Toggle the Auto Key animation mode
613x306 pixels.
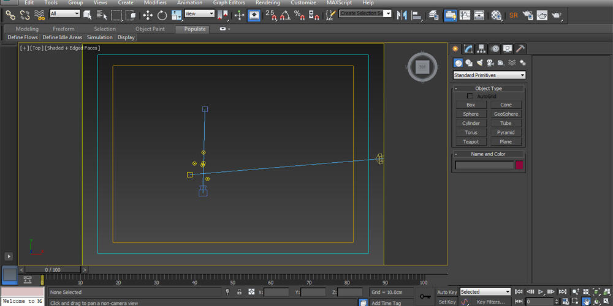(x=446, y=292)
